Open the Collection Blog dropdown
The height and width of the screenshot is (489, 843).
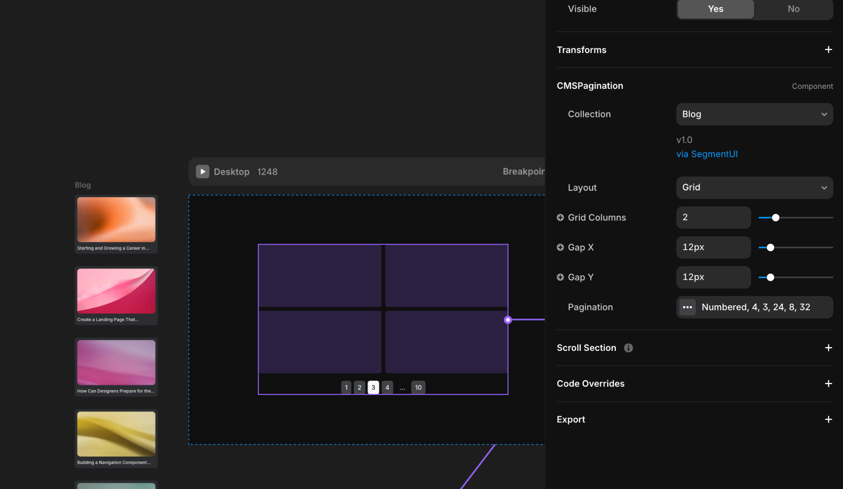[x=754, y=114]
